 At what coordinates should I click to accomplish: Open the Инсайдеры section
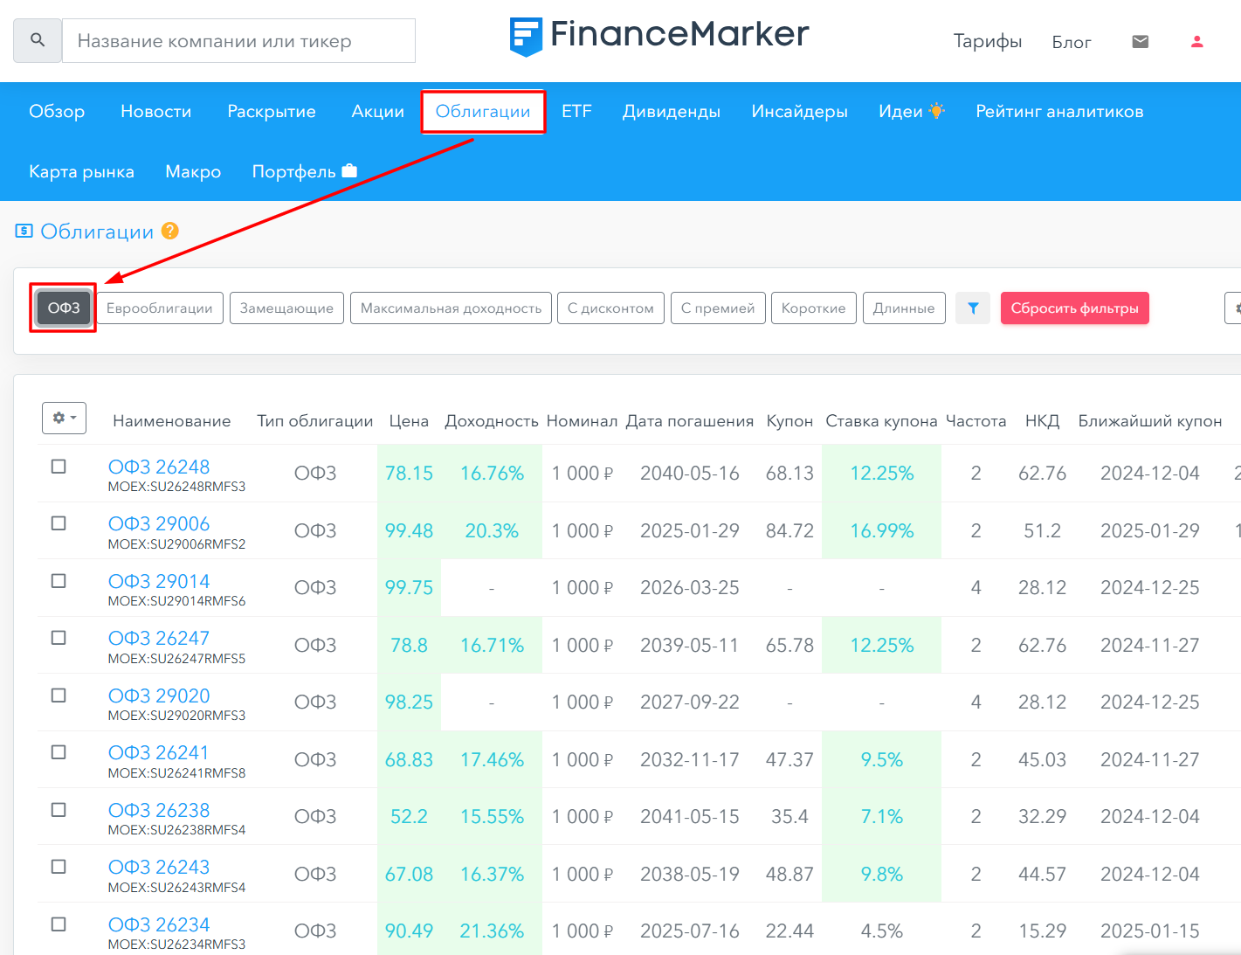coord(799,111)
